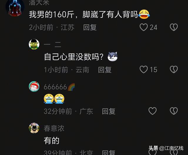The height and width of the screenshot is (155, 188).
Task: Dislike the 160斤 comment from 江苏
Action: pos(174,27)
